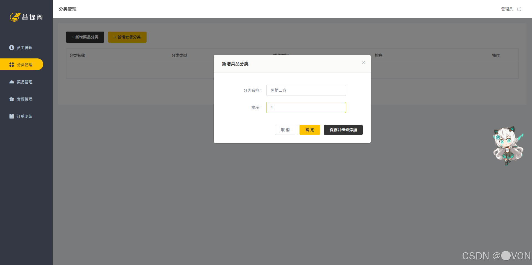The height and width of the screenshot is (265, 532).
Task: Click the 排序 column header
Action: point(379,55)
